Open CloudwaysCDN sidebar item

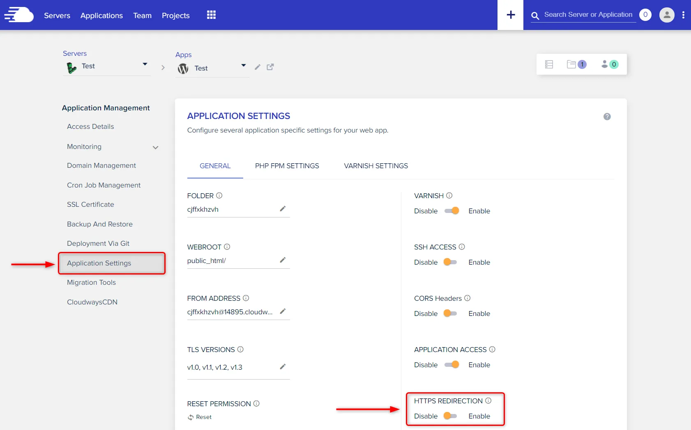(x=92, y=302)
